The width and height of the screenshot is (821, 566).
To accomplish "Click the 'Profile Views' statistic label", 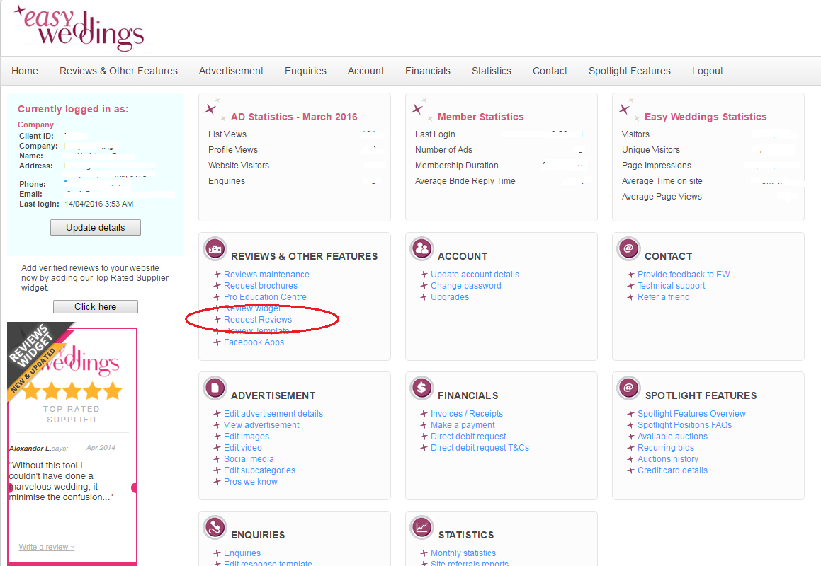I will (x=233, y=149).
